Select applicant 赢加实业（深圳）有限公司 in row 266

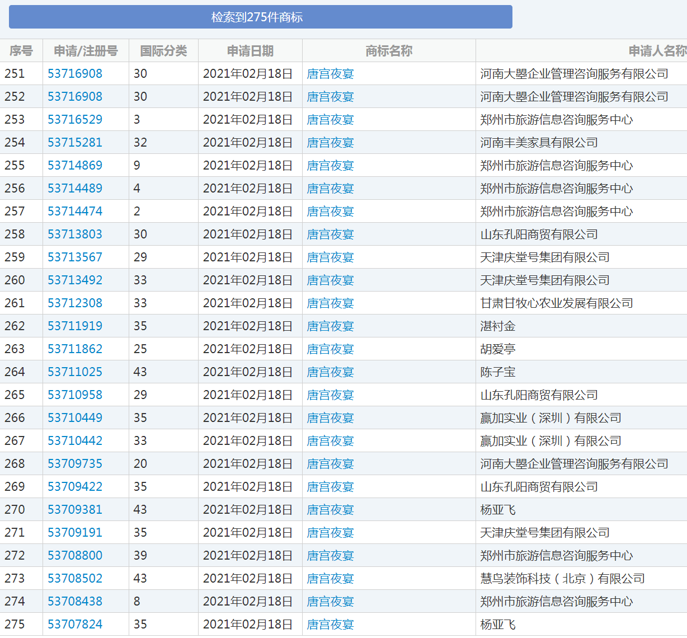(x=551, y=417)
